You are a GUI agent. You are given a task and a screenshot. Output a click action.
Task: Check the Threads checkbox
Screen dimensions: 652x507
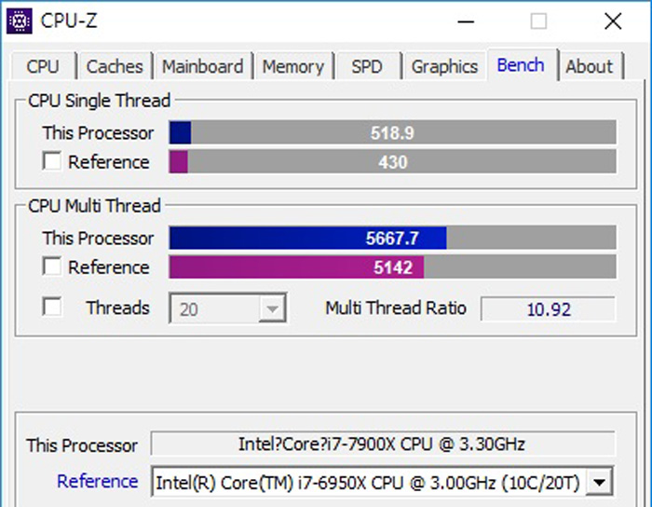point(52,307)
